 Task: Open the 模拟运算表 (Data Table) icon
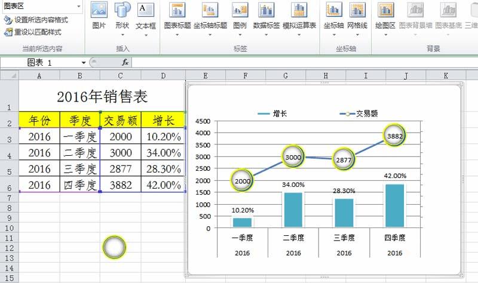[x=299, y=10]
